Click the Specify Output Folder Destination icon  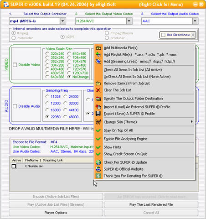[x=98, y=99]
